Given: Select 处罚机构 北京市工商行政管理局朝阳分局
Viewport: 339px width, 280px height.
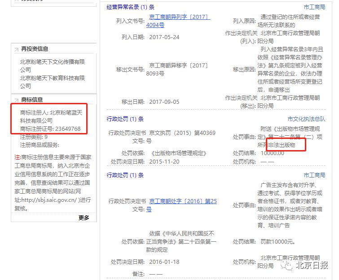Looking at the screenshot, I should 289,262.
